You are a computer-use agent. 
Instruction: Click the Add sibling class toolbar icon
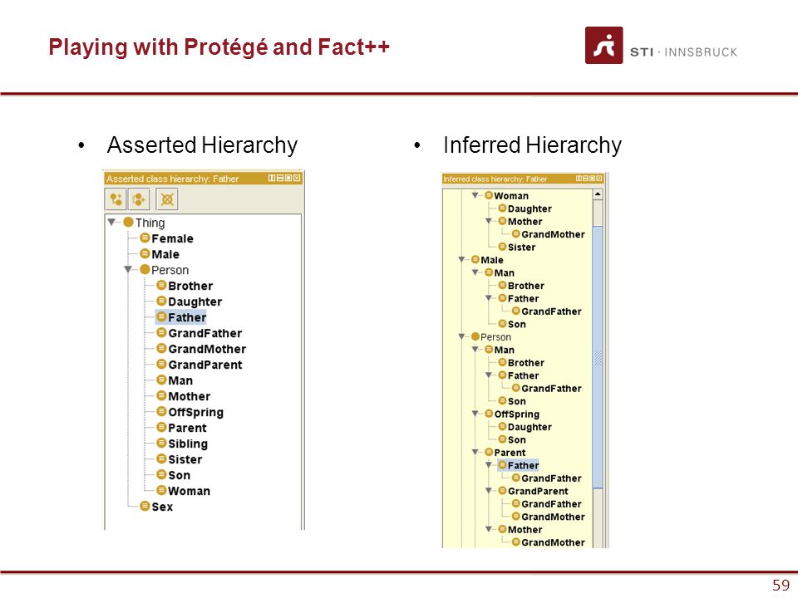pos(139,199)
